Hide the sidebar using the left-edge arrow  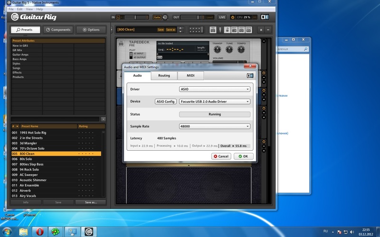click(112, 29)
